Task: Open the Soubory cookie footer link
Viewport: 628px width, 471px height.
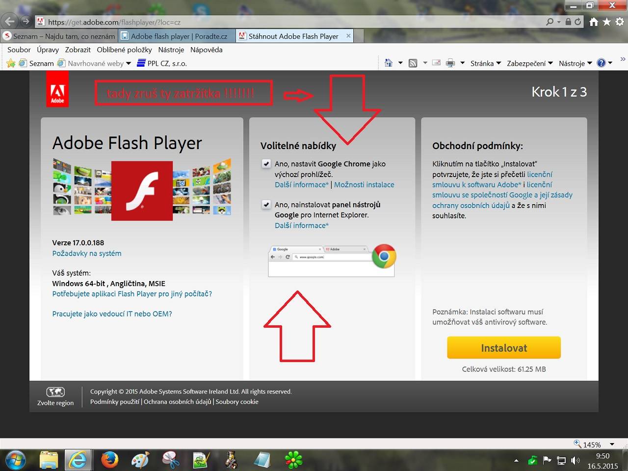Action: tap(237, 401)
